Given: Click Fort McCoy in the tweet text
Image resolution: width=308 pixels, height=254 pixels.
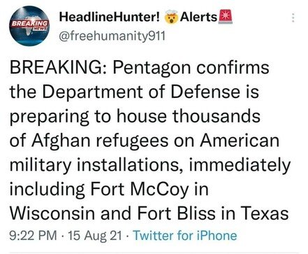Looking at the screenshot, I should click(139, 190).
